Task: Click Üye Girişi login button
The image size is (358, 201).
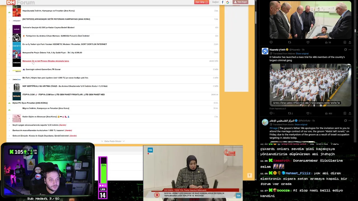Action: (x=201, y=2)
